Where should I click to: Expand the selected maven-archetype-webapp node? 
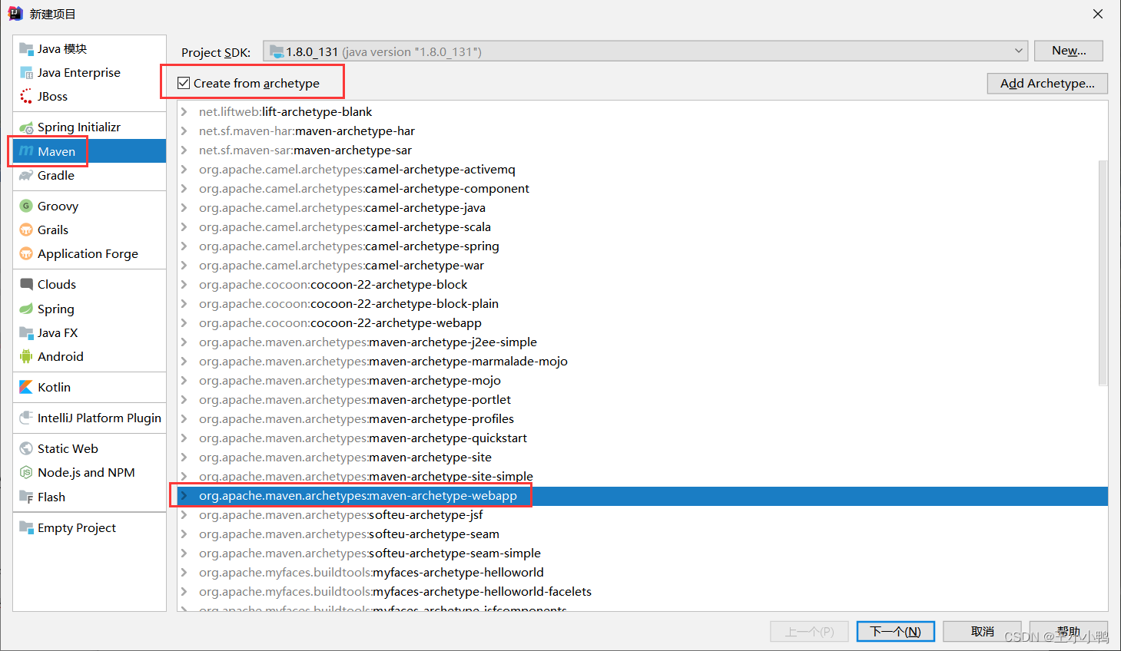184,496
